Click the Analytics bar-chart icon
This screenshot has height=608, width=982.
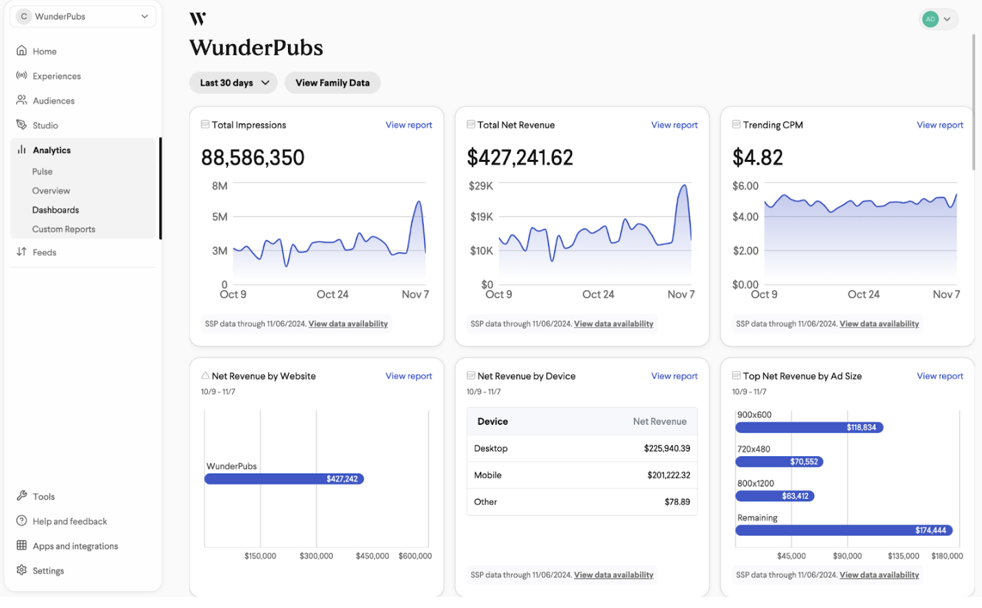[x=23, y=150]
